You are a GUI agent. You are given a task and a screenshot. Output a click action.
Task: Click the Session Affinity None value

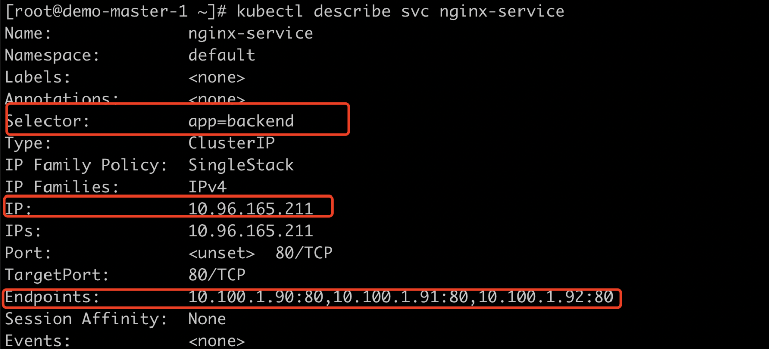pyautogui.click(x=207, y=319)
